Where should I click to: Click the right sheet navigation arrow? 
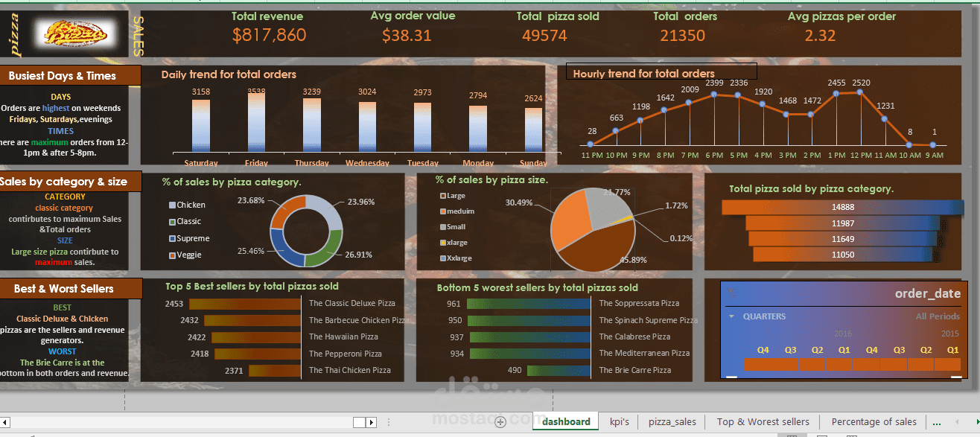tap(372, 421)
